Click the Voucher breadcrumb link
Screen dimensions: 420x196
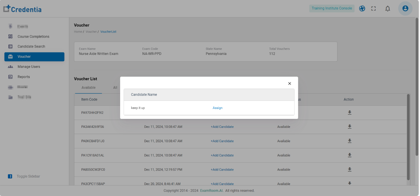coord(91,32)
